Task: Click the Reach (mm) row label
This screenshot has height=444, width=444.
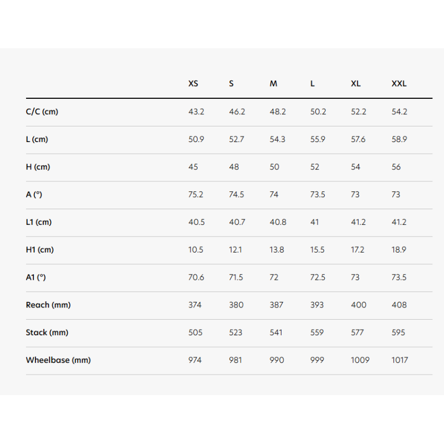Action: (x=48, y=305)
